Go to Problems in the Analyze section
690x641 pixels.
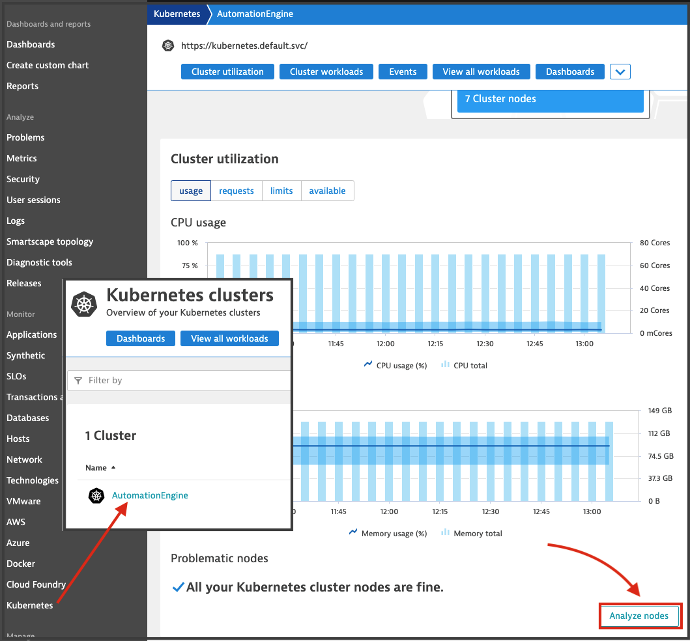click(x=25, y=137)
